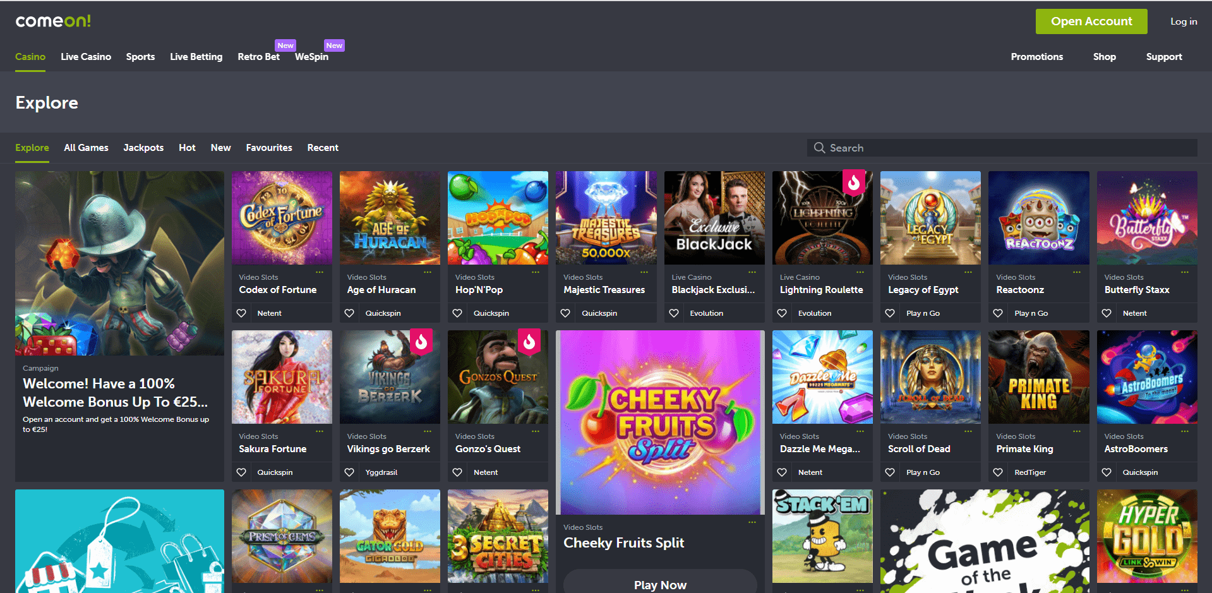Expand options dots for Sakura Fortune
This screenshot has width=1212, height=593.
point(320,431)
